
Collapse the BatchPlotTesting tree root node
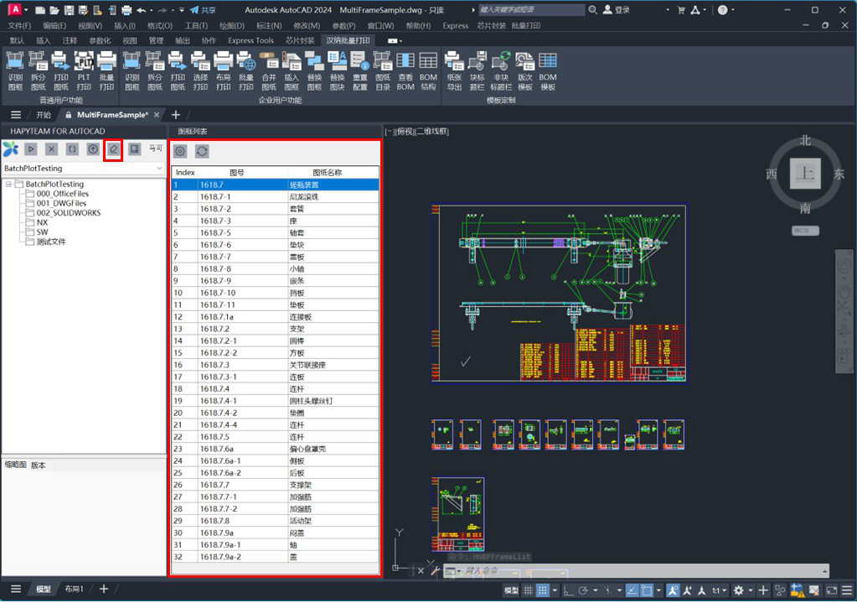(8, 184)
